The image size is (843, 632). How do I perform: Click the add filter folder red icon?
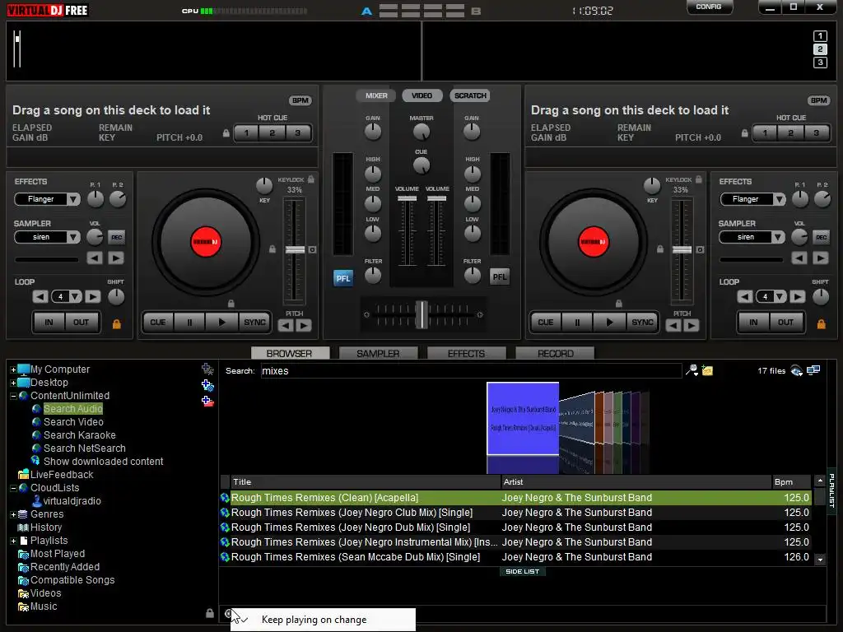[x=207, y=401]
